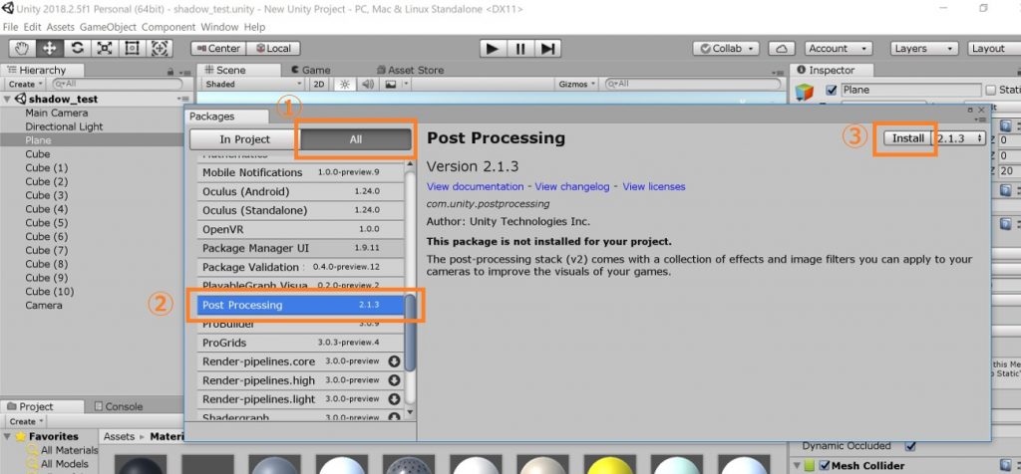Click the package list scrollbar thumb

tap(410, 334)
